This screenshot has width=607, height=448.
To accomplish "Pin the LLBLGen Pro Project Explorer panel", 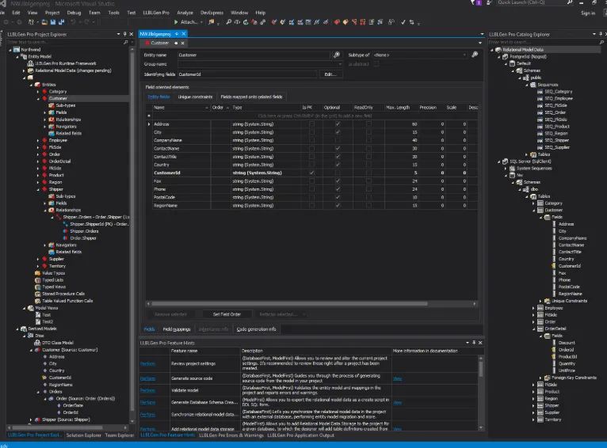I will pyautogui.click(x=124, y=34).
